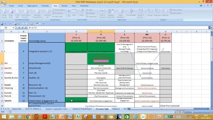The height and width of the screenshot is (120, 213).
Task: Open From Other Sources dropdown
Action: point(26,13)
